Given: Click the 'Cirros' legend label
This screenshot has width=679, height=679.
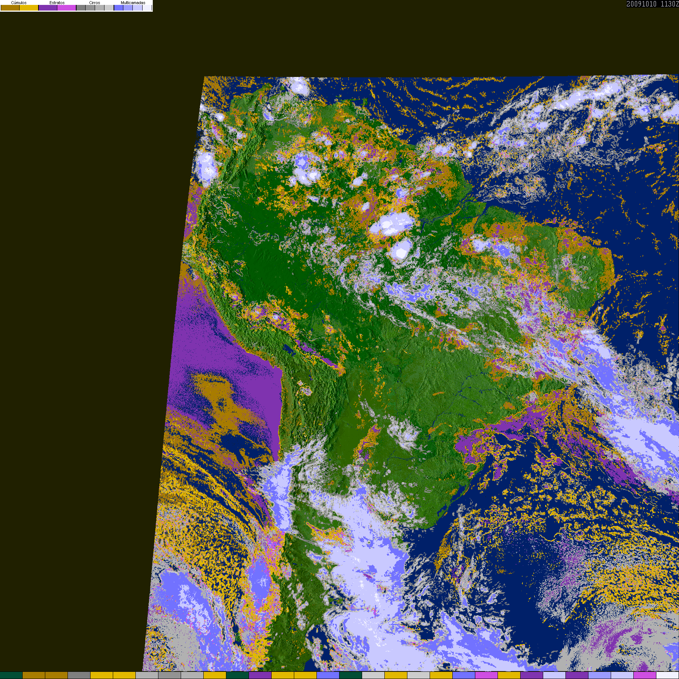Looking at the screenshot, I should click(95, 3).
